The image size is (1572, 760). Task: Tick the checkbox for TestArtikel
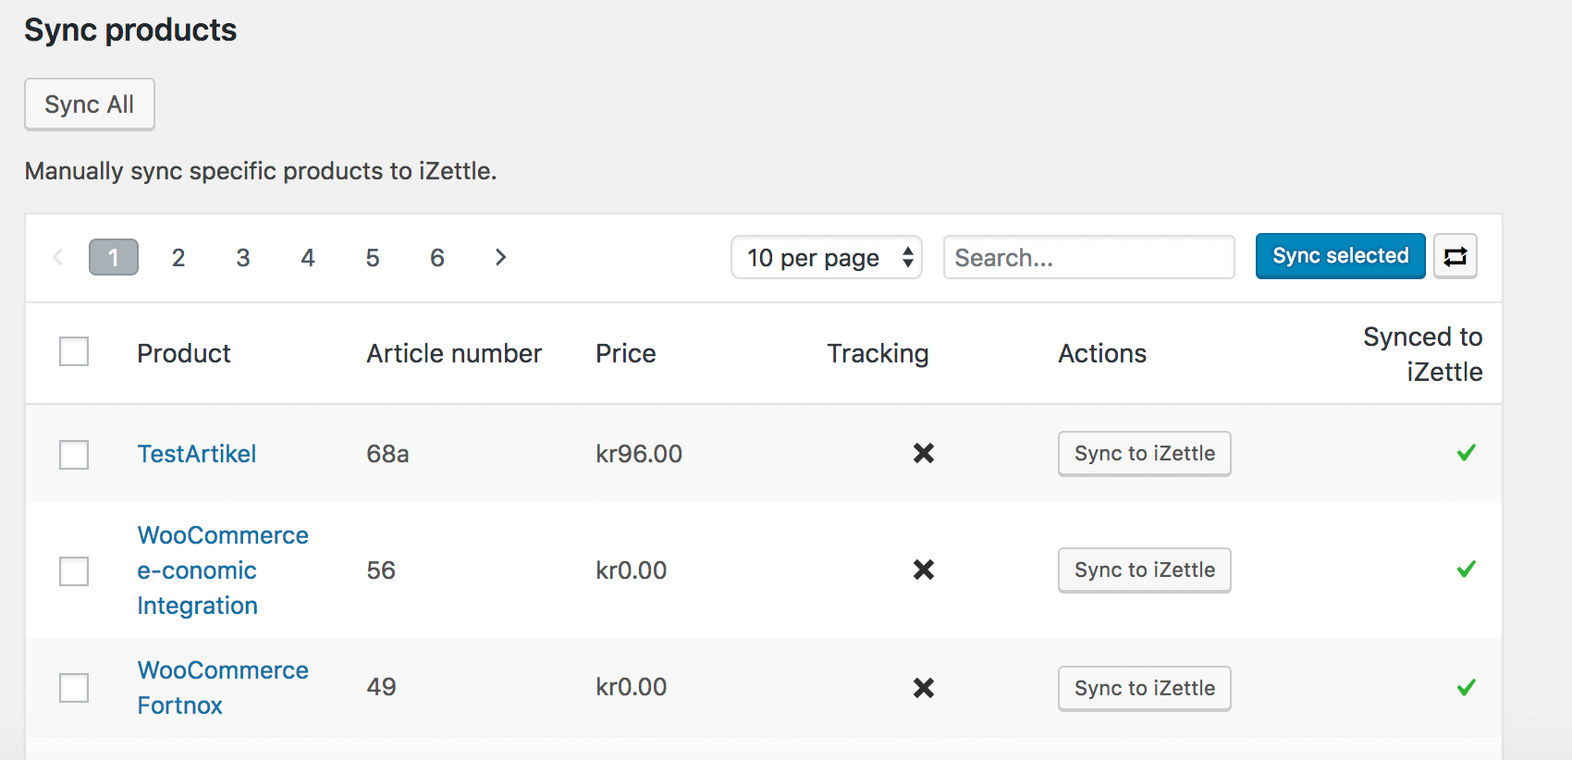74,454
